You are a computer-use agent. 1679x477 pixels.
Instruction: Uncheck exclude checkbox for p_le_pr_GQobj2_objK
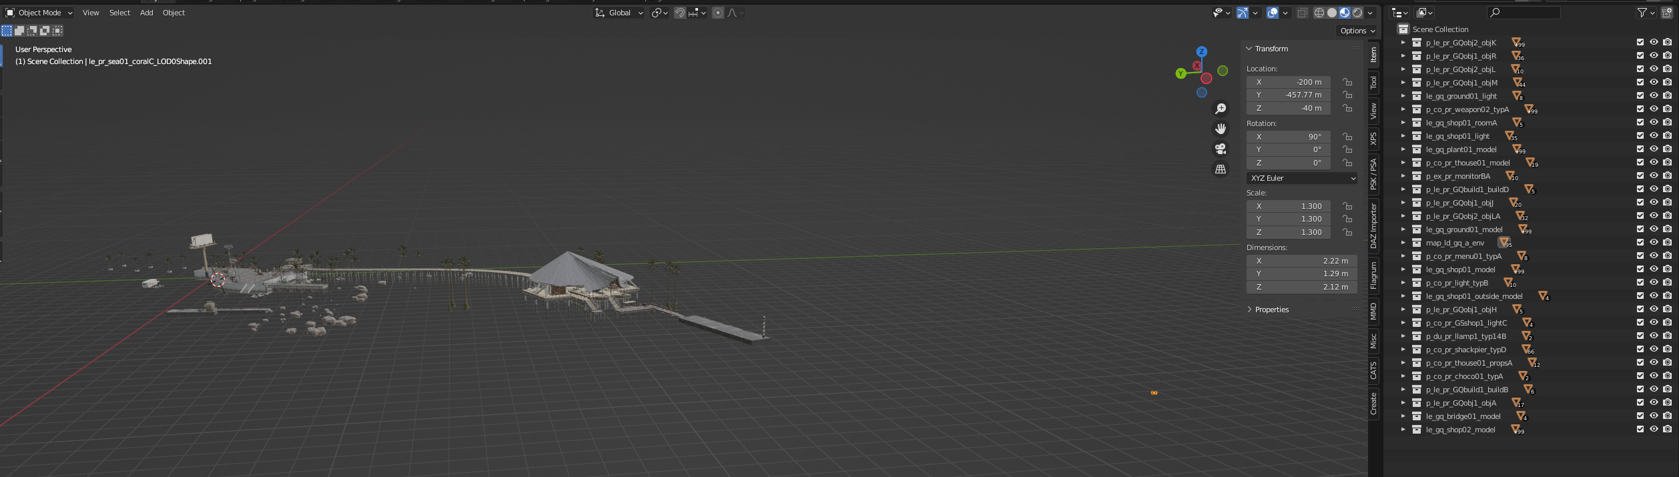(x=1640, y=42)
